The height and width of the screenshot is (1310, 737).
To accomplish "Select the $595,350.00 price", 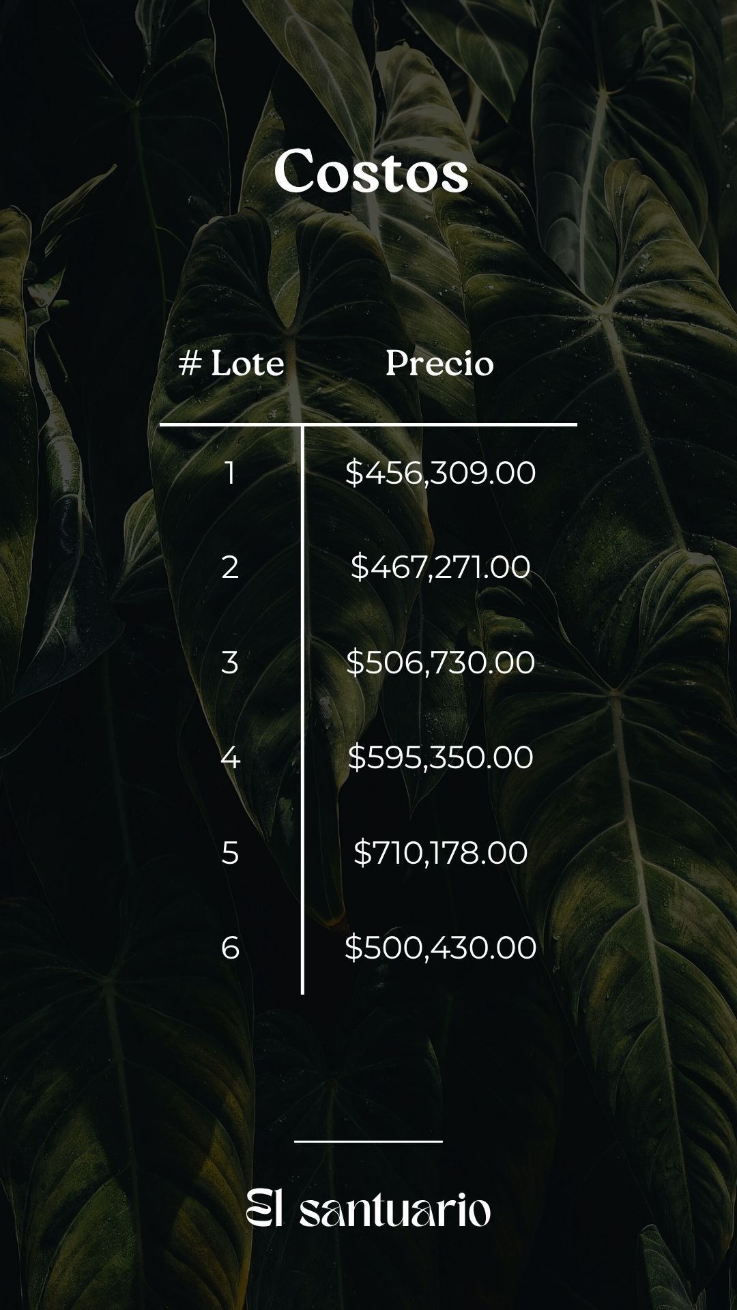I will click(x=440, y=757).
